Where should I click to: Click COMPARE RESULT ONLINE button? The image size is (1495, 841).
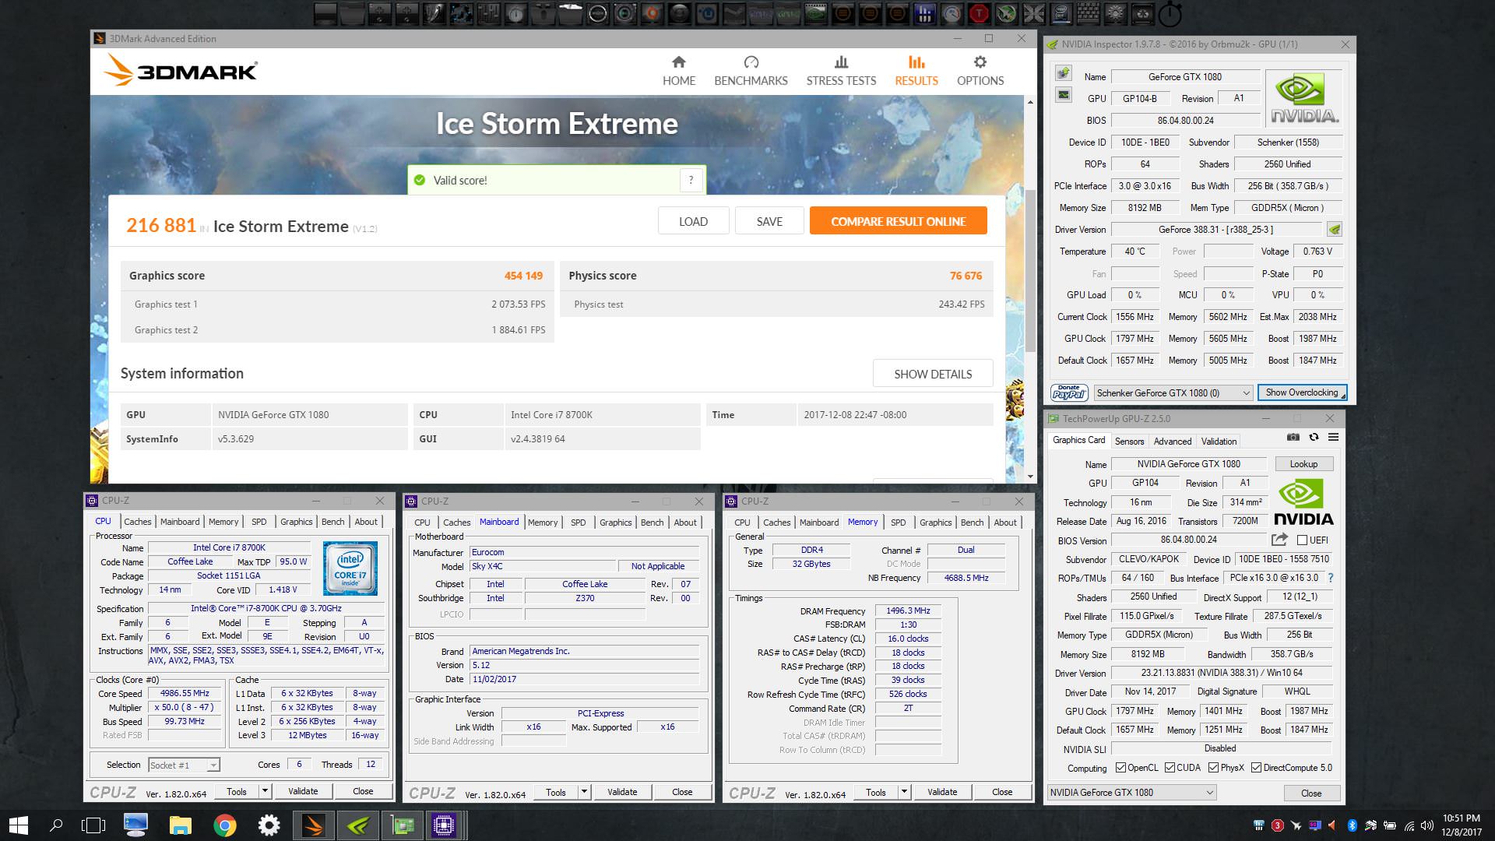tap(898, 221)
